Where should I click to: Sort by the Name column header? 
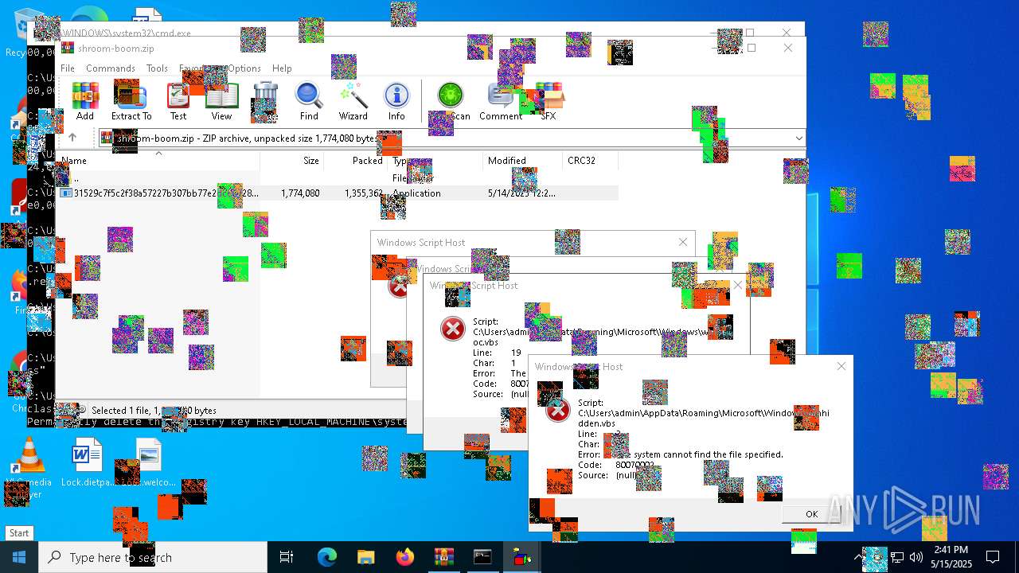[158, 161]
